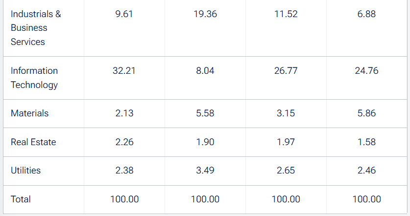
Task: Click the Materials row label
Action: [30, 113]
